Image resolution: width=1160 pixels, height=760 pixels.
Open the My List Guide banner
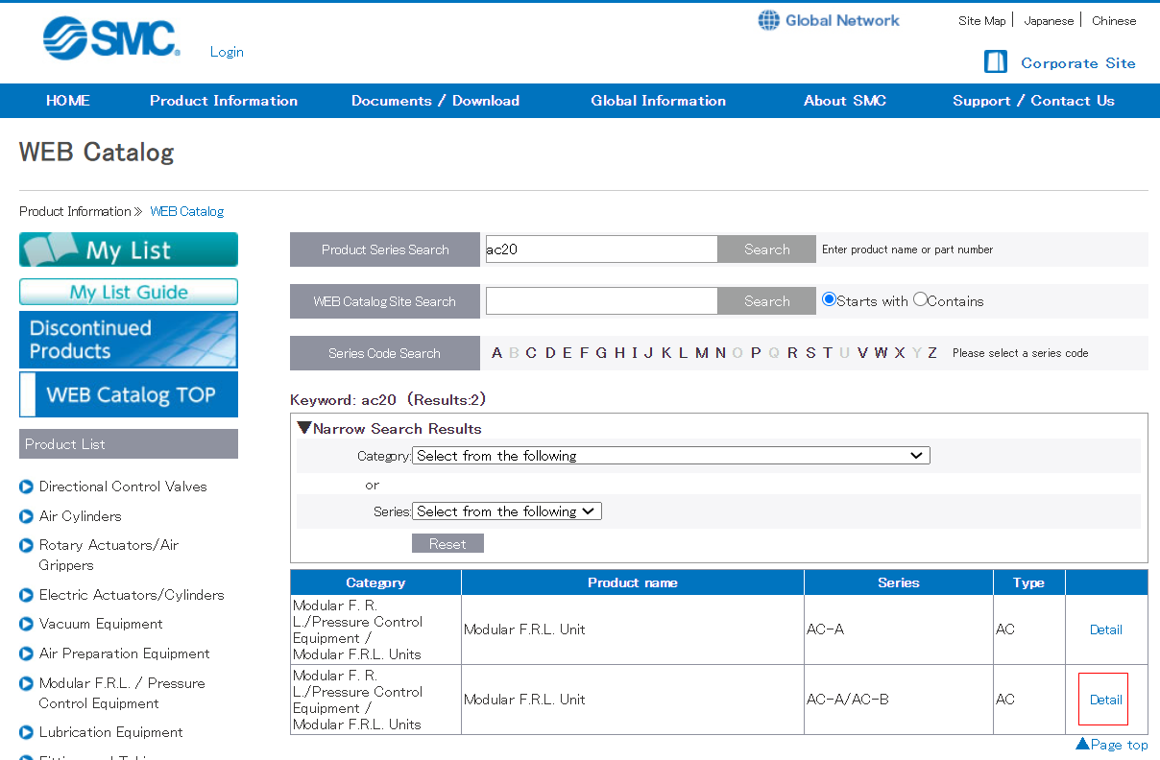tap(129, 292)
